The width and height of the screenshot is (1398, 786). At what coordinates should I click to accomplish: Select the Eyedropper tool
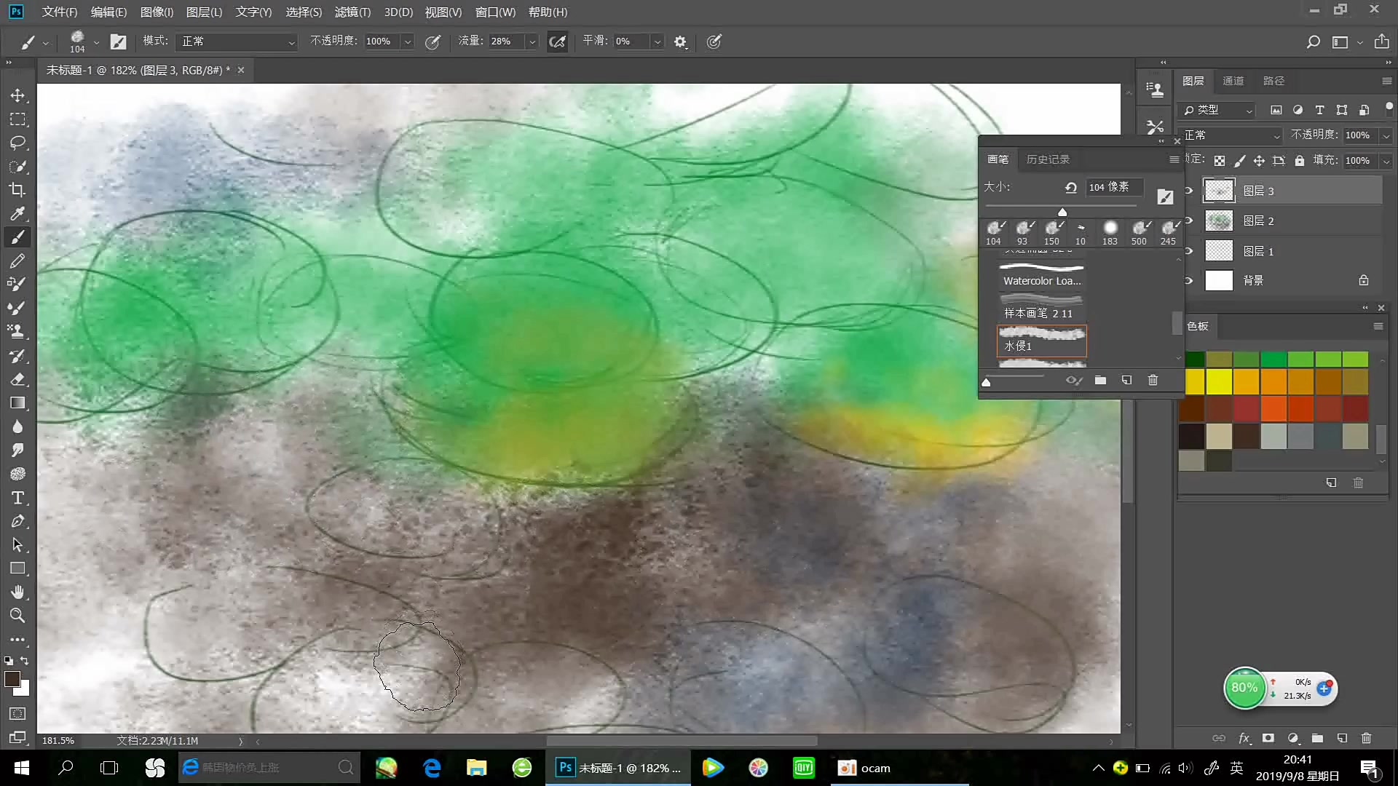click(x=17, y=214)
